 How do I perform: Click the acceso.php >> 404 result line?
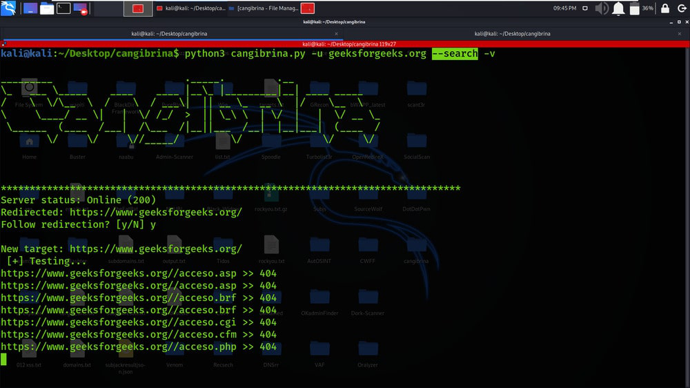pyautogui.click(x=139, y=347)
